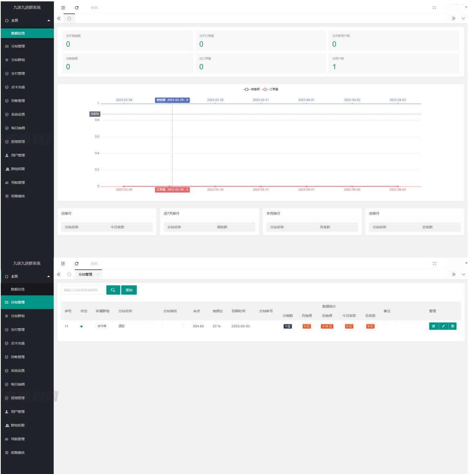Click the home icon left of the 分站管理 tab

(x=69, y=274)
